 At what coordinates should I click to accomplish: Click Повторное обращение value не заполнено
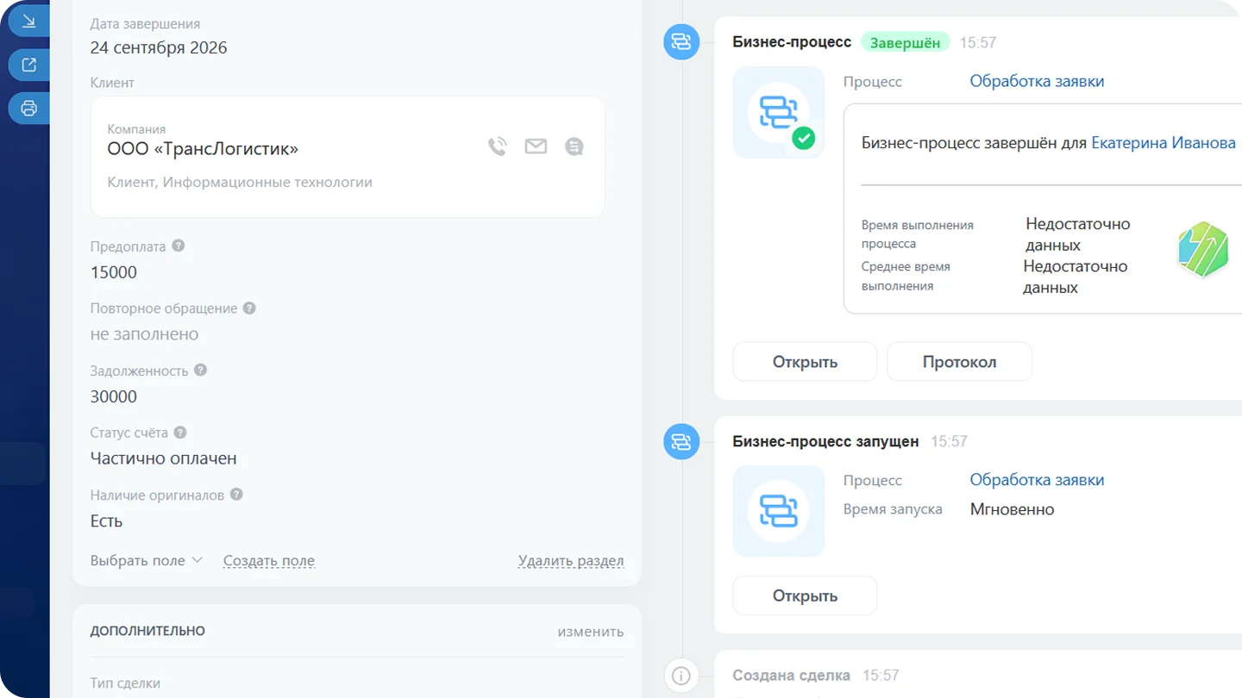click(144, 334)
